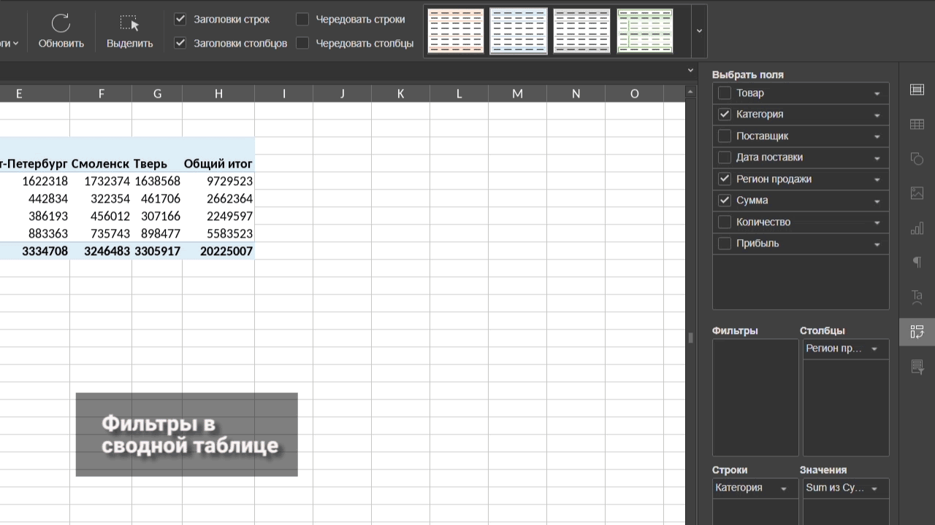
Task: Open slicer settings sidebar icon
Action: (917, 367)
